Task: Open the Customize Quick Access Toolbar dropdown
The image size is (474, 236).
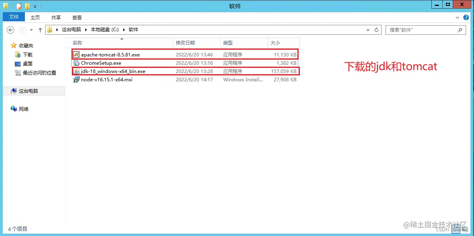Action: tap(35, 6)
